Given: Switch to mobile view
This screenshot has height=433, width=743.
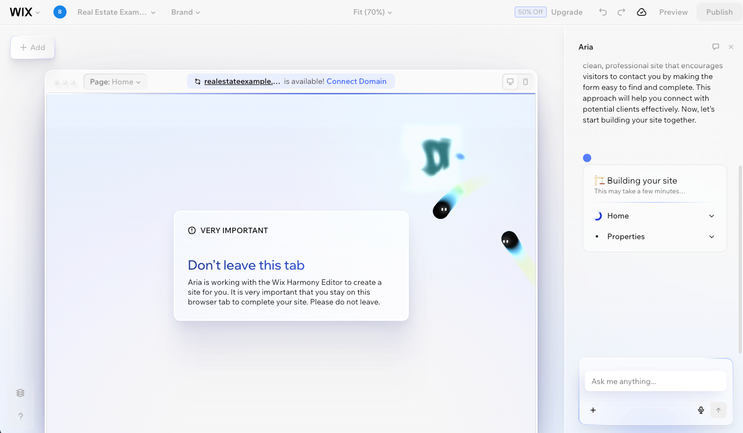Looking at the screenshot, I should [x=525, y=82].
